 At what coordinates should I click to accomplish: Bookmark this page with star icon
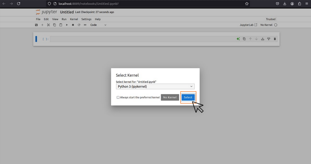(x=247, y=4)
